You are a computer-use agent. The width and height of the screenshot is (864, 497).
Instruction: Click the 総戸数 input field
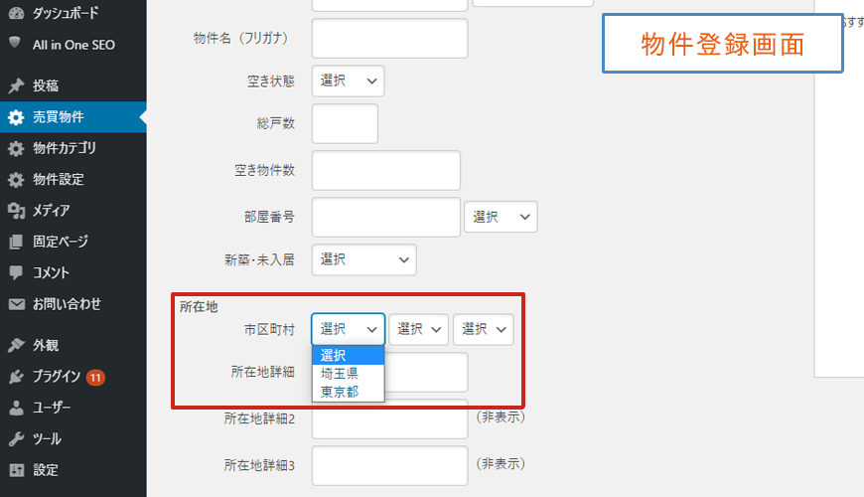(x=345, y=124)
